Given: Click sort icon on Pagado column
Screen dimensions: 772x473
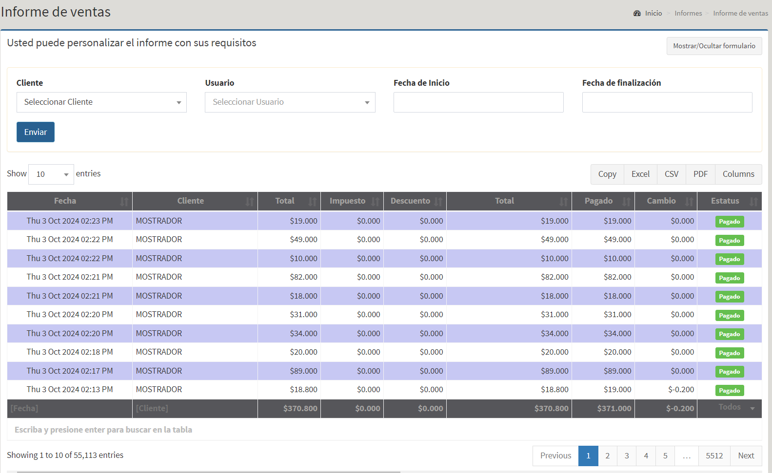Looking at the screenshot, I should click(626, 201).
